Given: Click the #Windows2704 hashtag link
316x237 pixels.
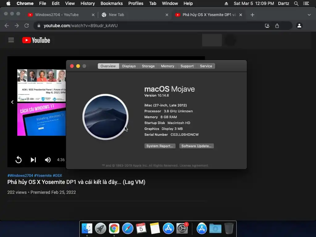Looking at the screenshot, I should 20,176.
